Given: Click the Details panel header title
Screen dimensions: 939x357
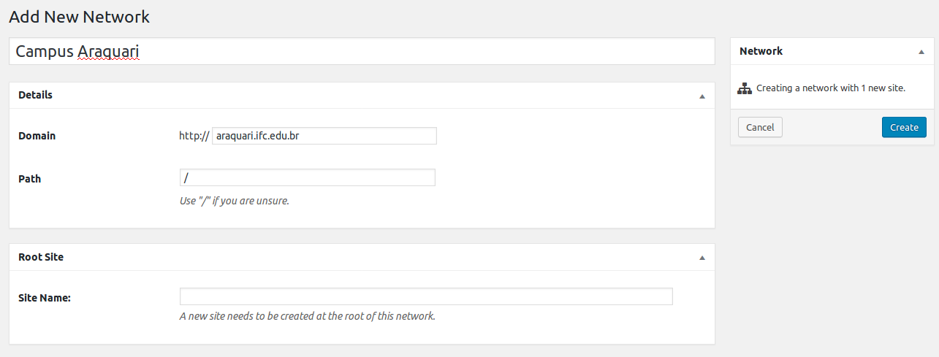Looking at the screenshot, I should 35,95.
